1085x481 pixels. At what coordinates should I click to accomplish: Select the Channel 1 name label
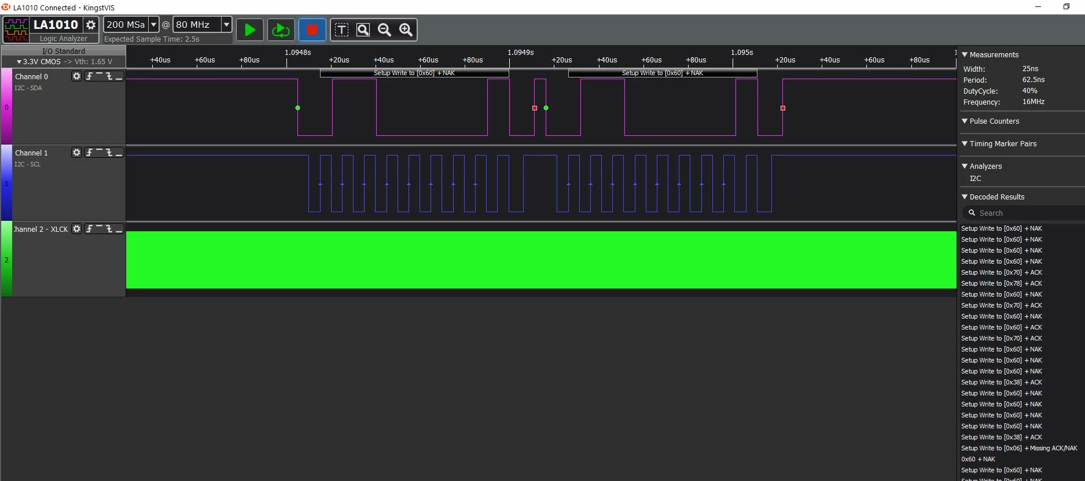[31, 153]
